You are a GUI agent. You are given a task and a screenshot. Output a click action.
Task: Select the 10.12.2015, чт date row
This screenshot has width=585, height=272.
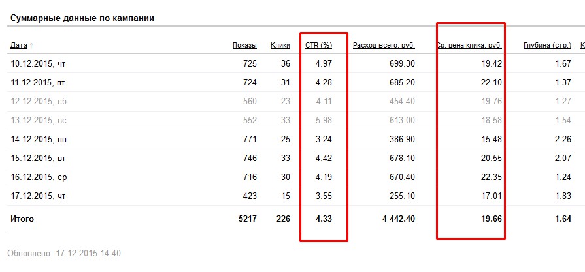pos(38,63)
